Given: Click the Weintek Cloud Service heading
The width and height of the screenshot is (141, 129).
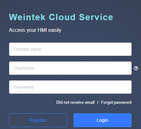Looking at the screenshot, I should click(x=61, y=17).
